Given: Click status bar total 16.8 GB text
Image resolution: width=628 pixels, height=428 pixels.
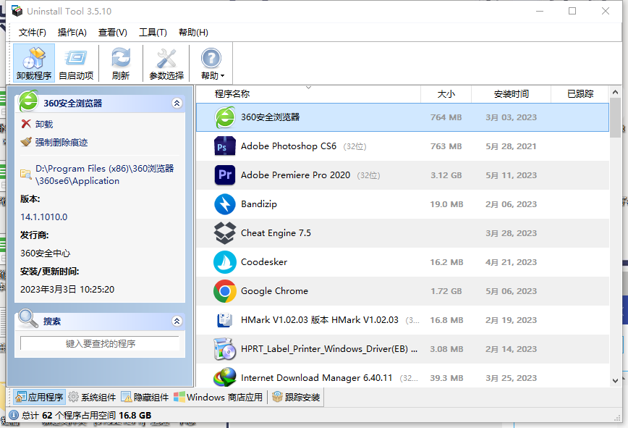Looking at the screenshot, I should coord(135,415).
